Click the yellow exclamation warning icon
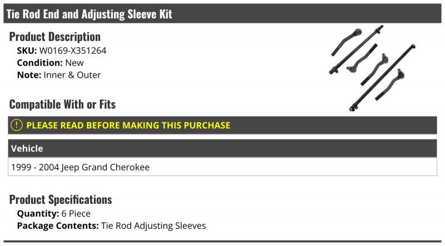Screen dimensions: 445x246 pyautogui.click(x=17, y=125)
